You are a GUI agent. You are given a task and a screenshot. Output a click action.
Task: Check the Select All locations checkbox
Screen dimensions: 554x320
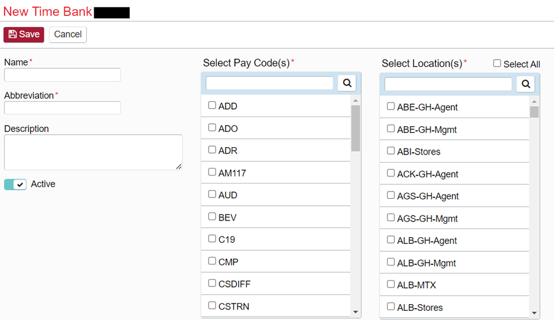[x=497, y=64]
